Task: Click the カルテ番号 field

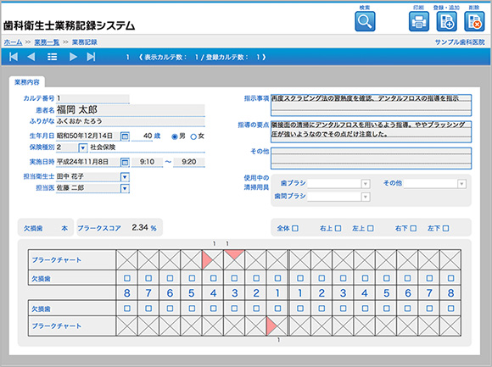Action: pyautogui.click(x=92, y=98)
